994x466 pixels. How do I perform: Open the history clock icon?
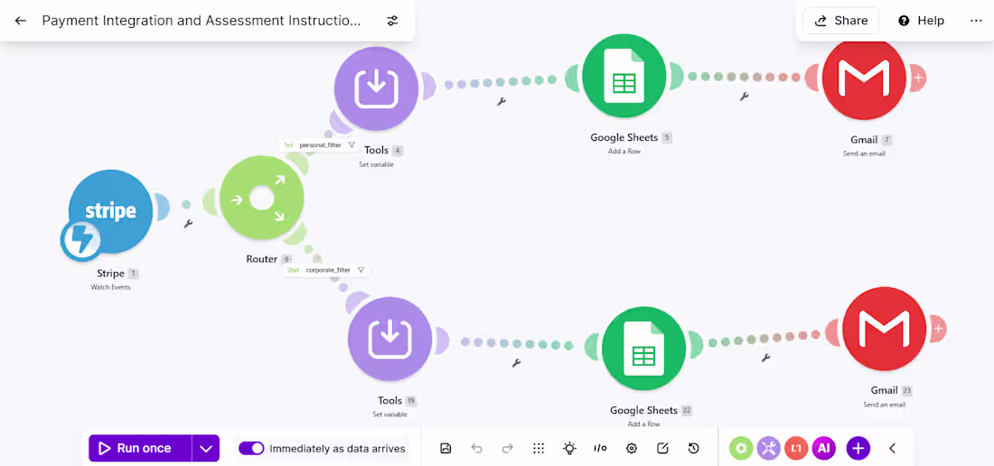[x=693, y=448]
